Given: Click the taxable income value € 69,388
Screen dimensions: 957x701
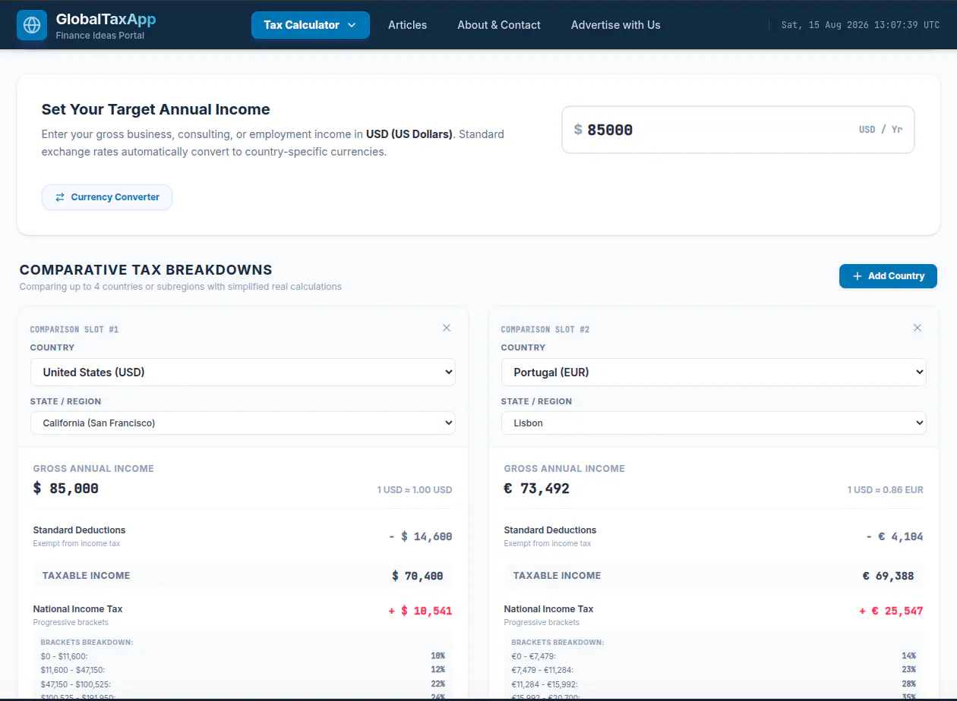Looking at the screenshot, I should coord(889,576).
